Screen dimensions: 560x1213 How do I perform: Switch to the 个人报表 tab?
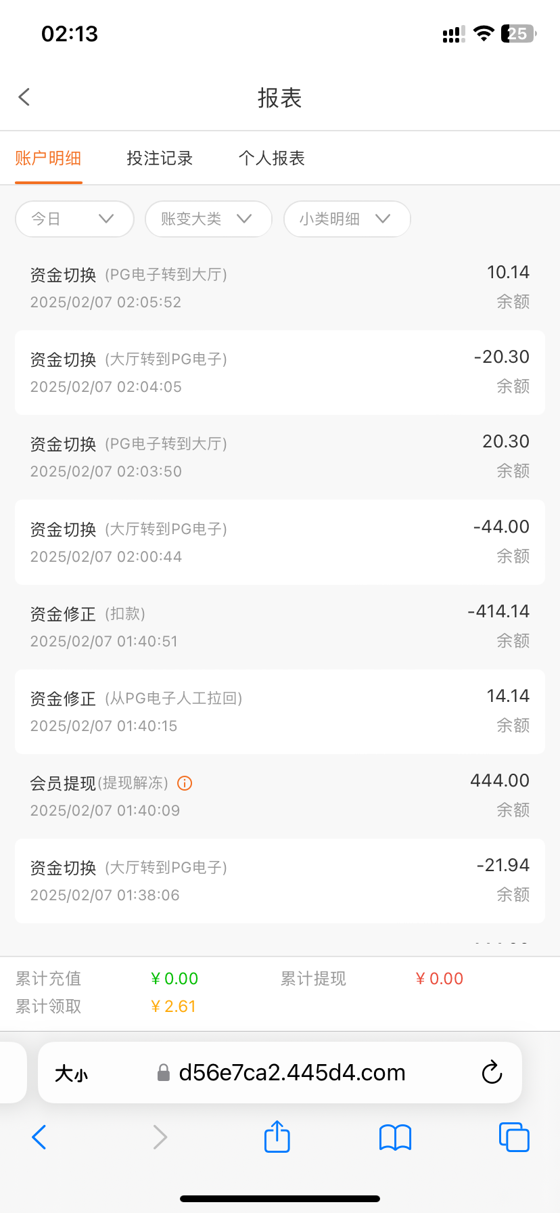272,158
